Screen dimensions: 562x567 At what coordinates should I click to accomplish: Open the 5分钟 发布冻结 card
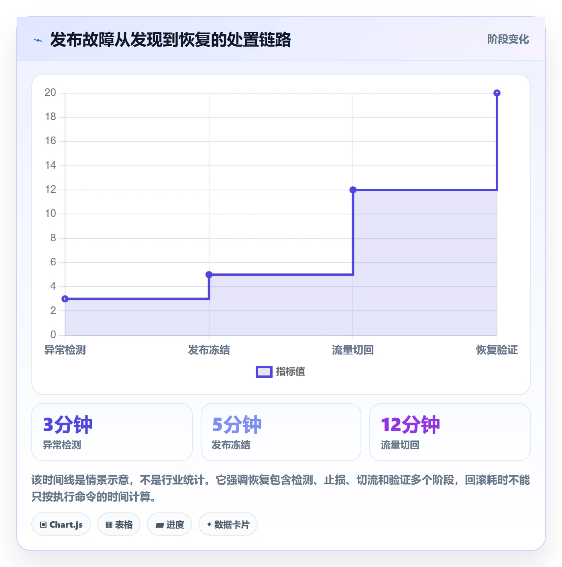281,432
